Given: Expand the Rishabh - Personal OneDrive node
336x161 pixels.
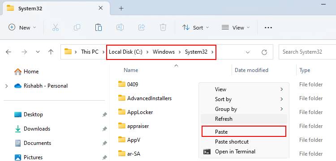Looking at the screenshot, I should (x=6, y=86).
